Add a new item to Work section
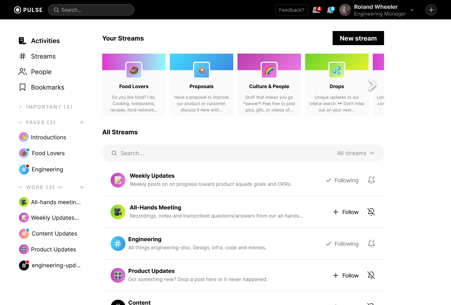This screenshot has height=305, width=451. [x=82, y=187]
